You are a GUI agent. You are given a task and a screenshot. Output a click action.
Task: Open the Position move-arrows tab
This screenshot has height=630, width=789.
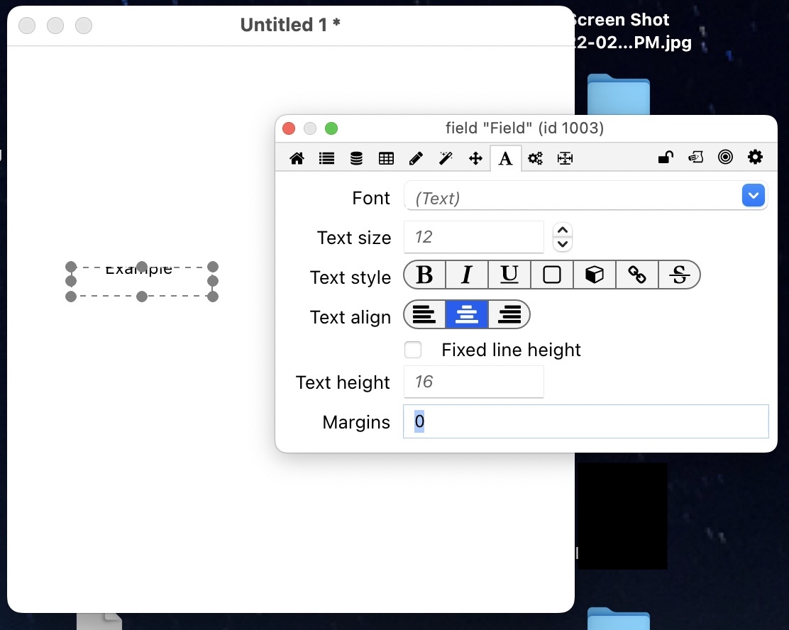tap(475, 158)
